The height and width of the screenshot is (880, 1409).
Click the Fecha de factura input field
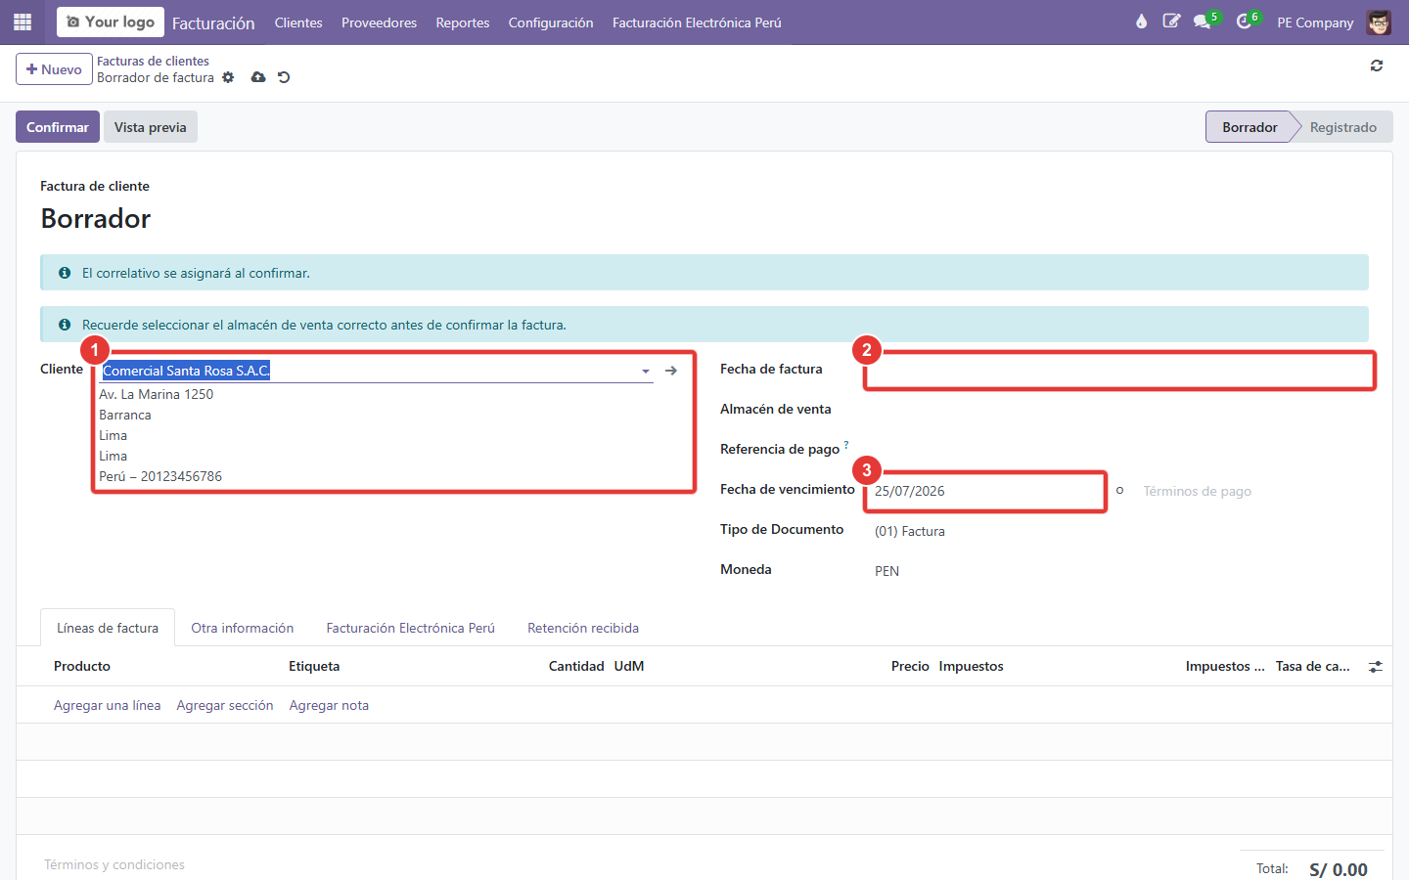[1121, 371]
